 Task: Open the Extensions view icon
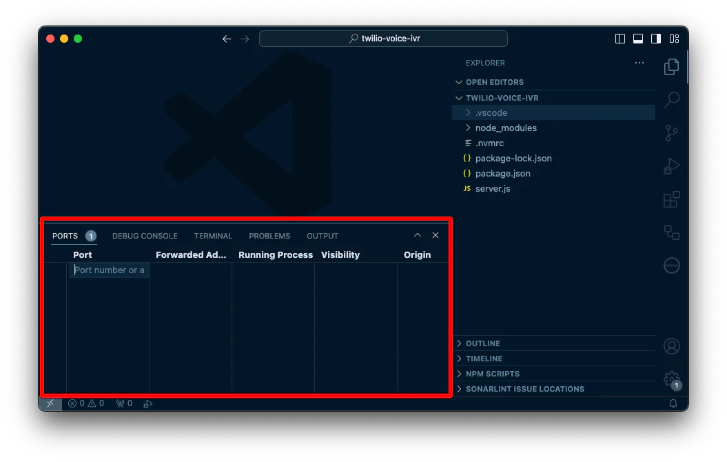[671, 199]
